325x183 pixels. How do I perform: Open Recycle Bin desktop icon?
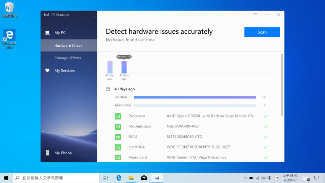[x=9, y=10]
